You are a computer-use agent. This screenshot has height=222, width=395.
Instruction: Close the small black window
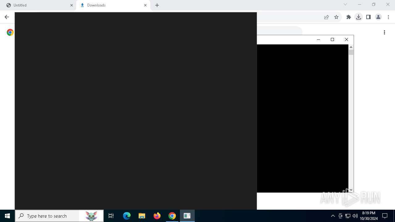pyautogui.click(x=347, y=39)
